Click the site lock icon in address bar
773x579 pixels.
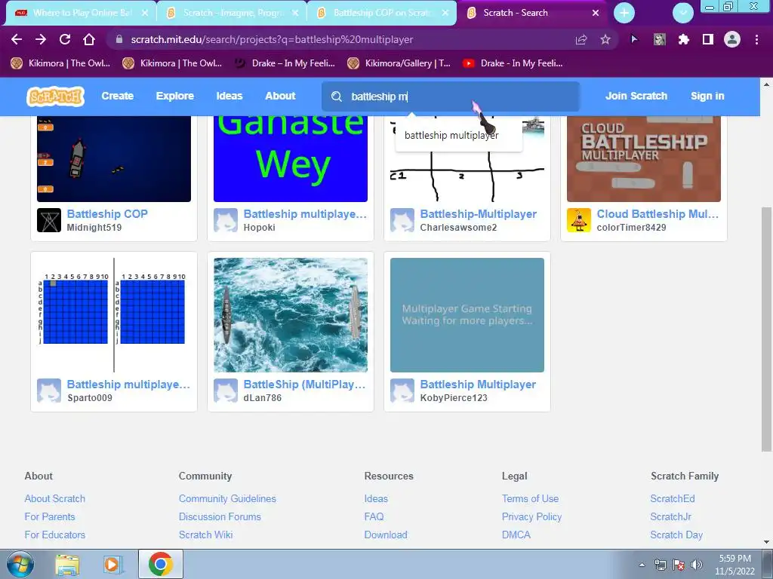(x=119, y=39)
